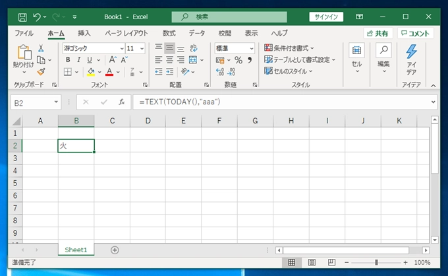The width and height of the screenshot is (448, 276).
Task: Click the text orientation icon
Action: 185,71
